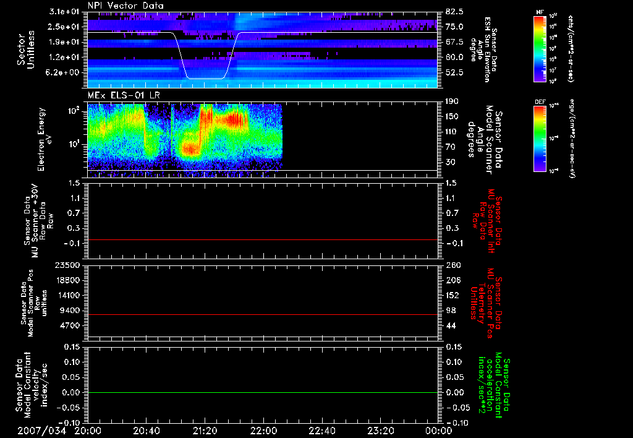Image resolution: width=633 pixels, height=438 pixels.
Task: Click the 23:20 time axis label
Action: coord(380,431)
